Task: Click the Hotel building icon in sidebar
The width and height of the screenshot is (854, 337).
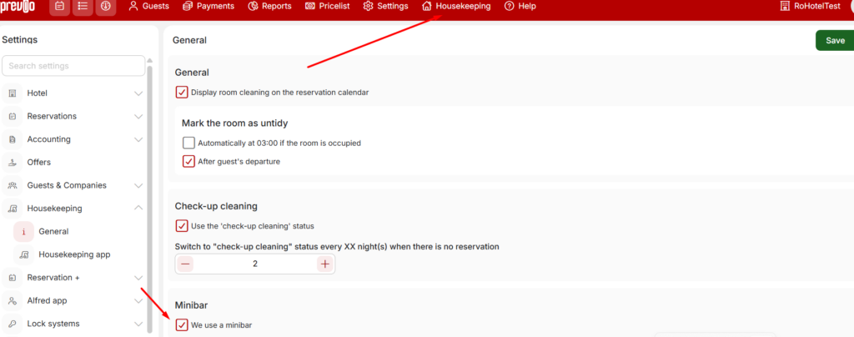Action: point(13,93)
